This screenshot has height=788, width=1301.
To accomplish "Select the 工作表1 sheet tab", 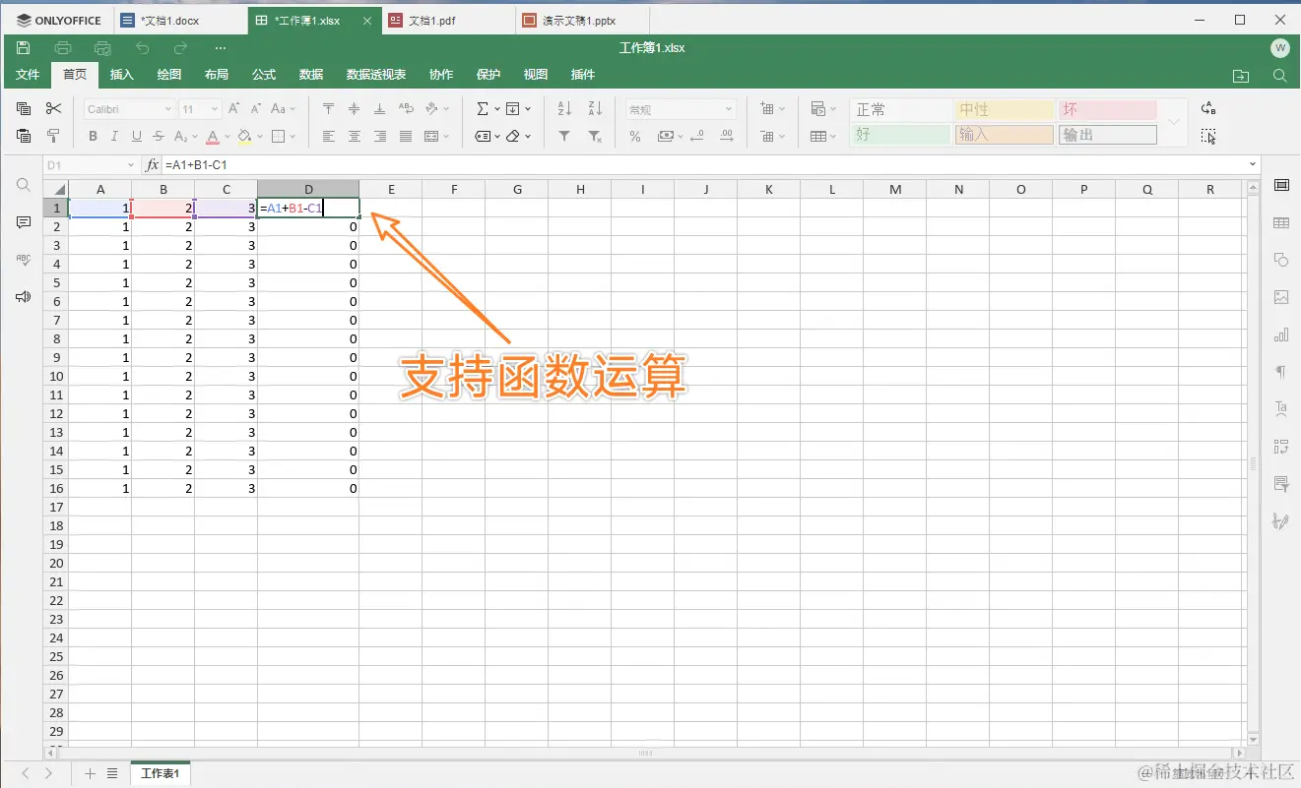I will 160,773.
